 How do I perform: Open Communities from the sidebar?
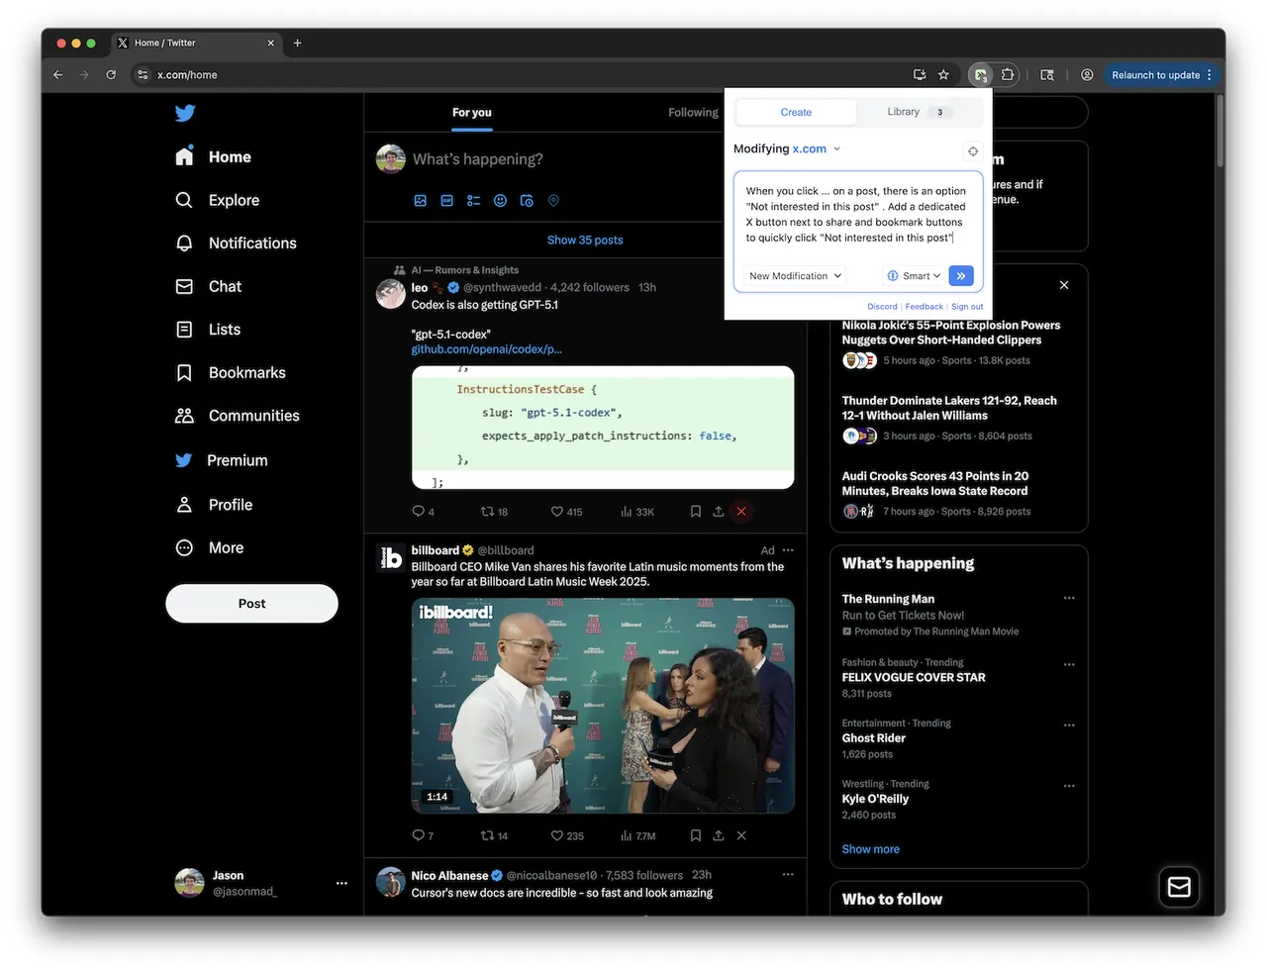click(x=238, y=416)
